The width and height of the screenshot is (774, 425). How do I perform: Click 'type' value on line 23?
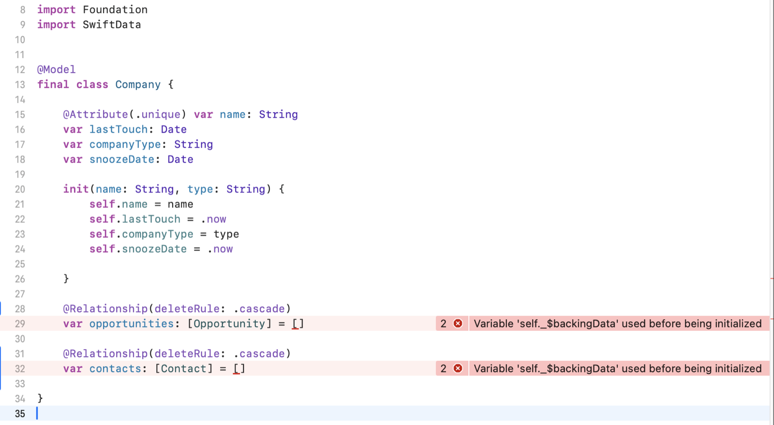click(x=226, y=234)
